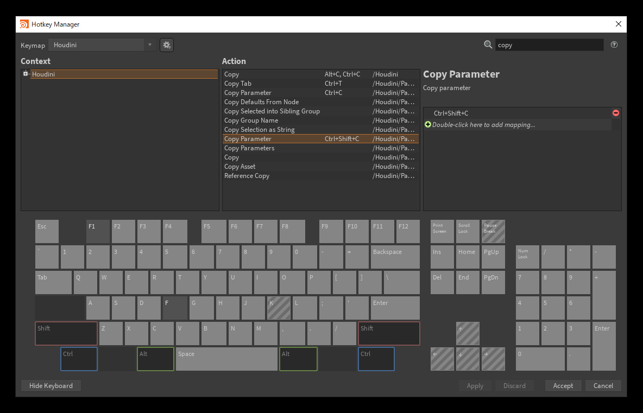Toggle the right Ctrl modifier key

[x=376, y=359]
